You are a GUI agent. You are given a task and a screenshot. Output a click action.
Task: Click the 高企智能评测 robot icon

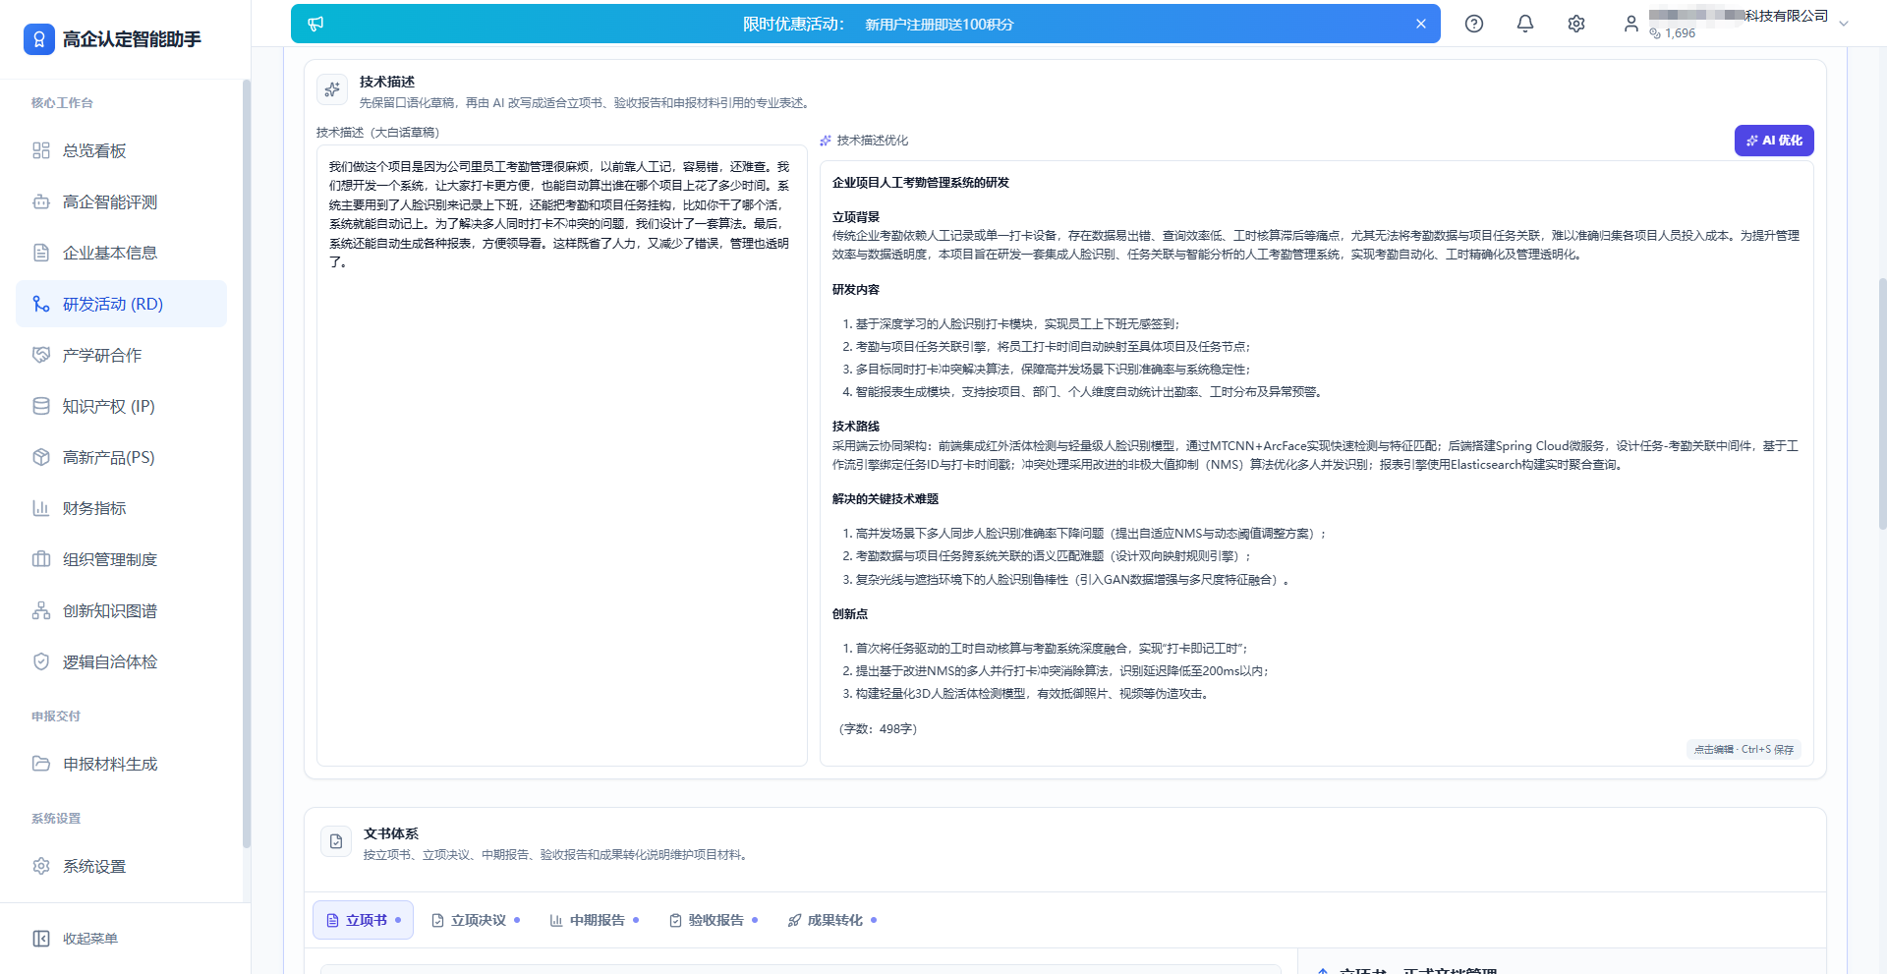pyautogui.click(x=41, y=201)
